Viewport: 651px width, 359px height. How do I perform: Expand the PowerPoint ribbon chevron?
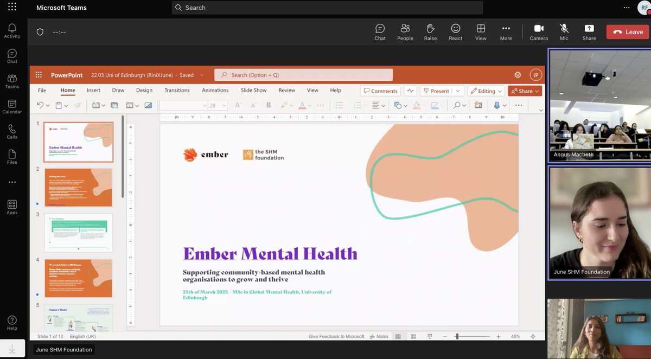click(x=541, y=110)
